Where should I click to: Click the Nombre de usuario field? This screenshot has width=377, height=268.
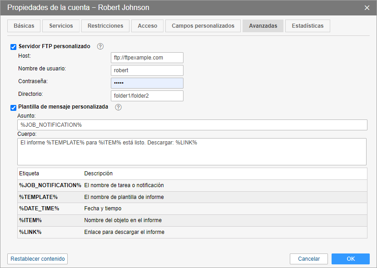[147, 70]
